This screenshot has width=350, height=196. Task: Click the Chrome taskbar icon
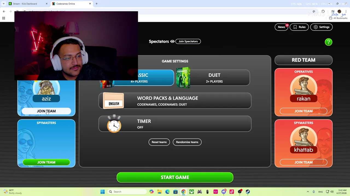(183, 192)
